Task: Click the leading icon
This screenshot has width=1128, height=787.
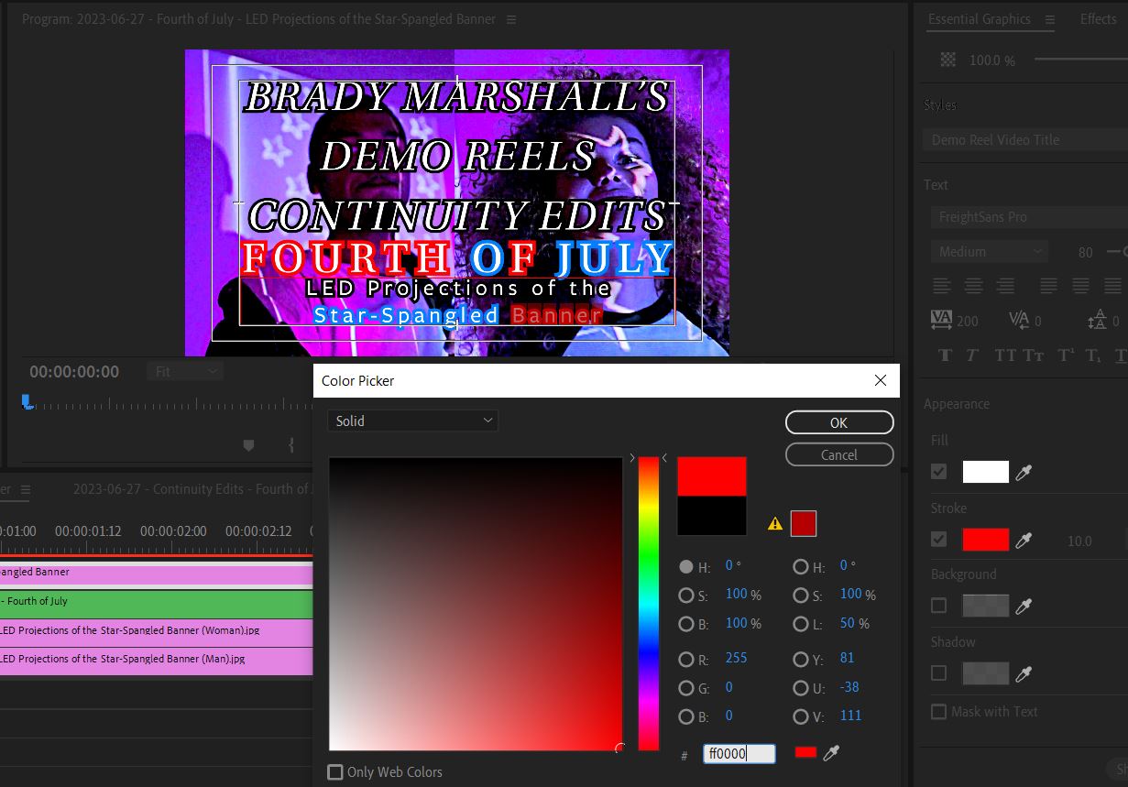Action: click(x=1097, y=320)
